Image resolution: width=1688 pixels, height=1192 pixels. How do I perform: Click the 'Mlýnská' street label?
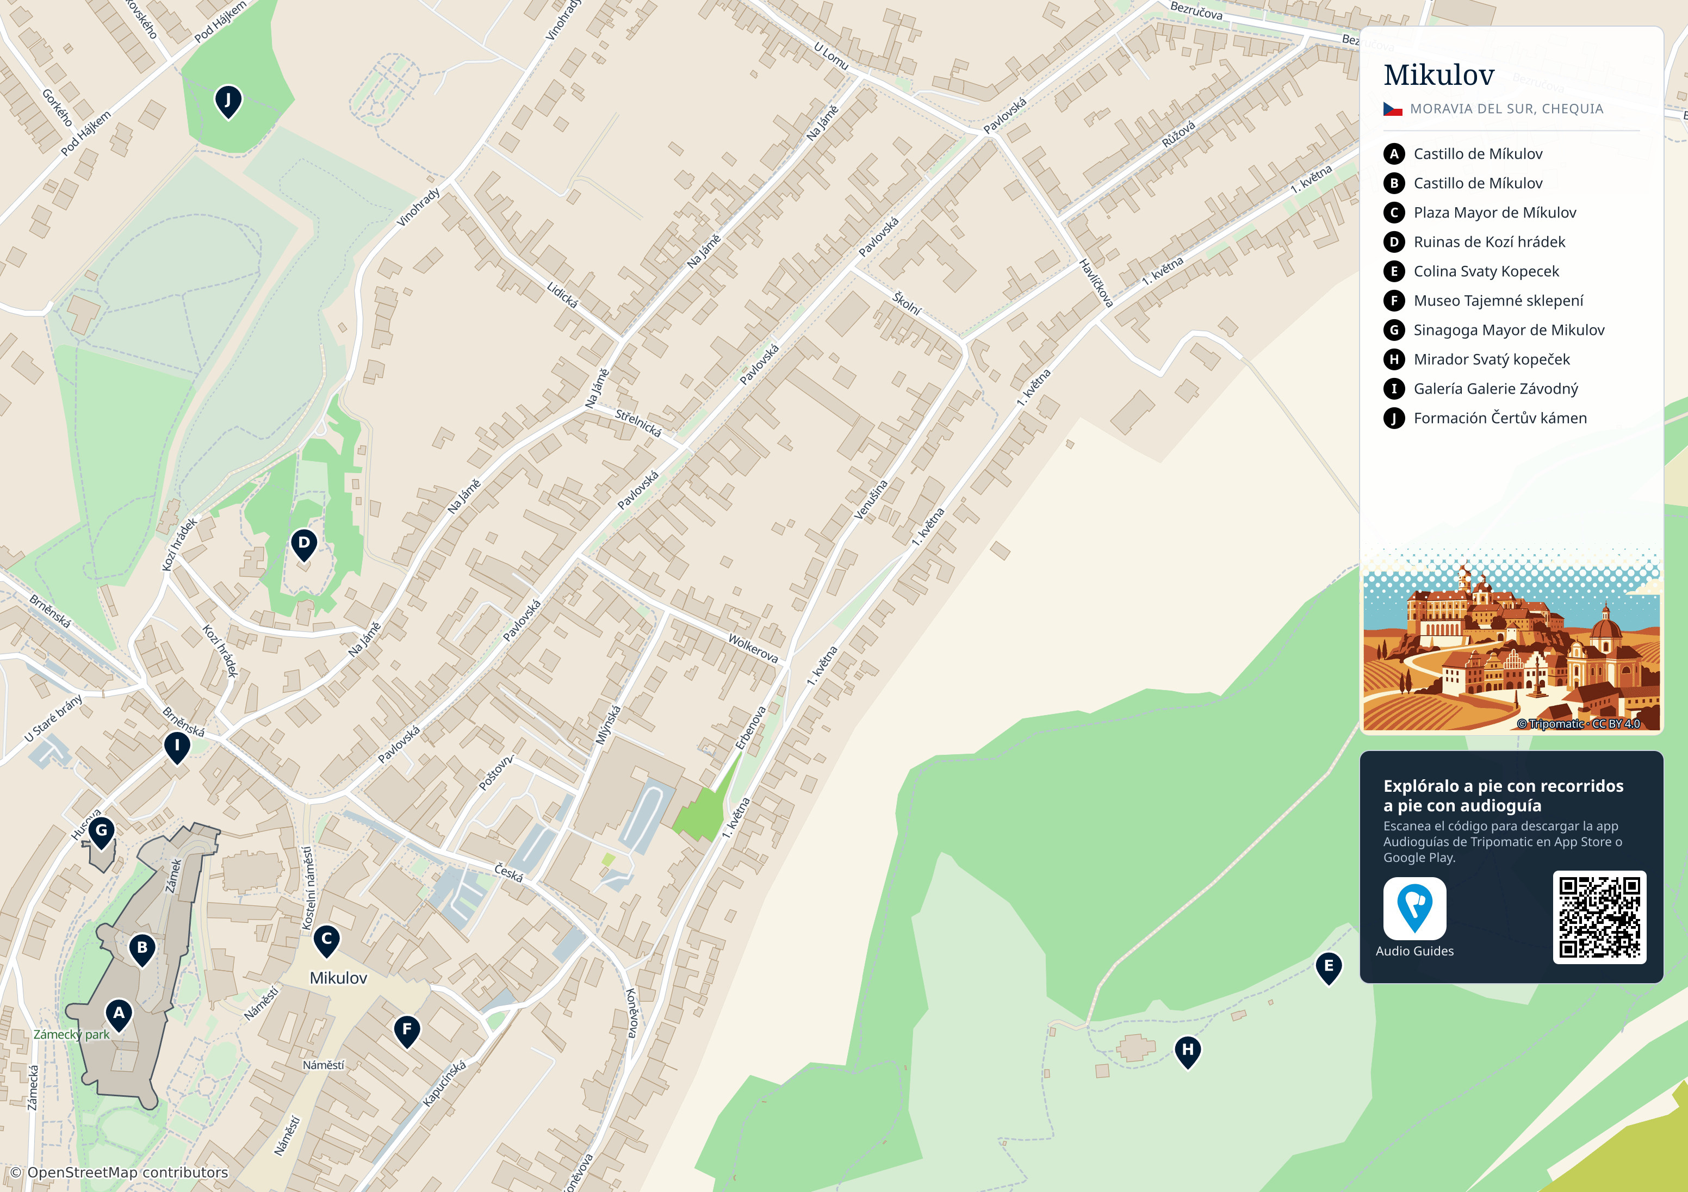(x=608, y=725)
